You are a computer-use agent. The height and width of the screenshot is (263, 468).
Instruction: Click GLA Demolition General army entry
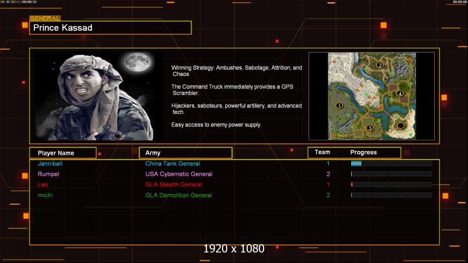pos(179,195)
